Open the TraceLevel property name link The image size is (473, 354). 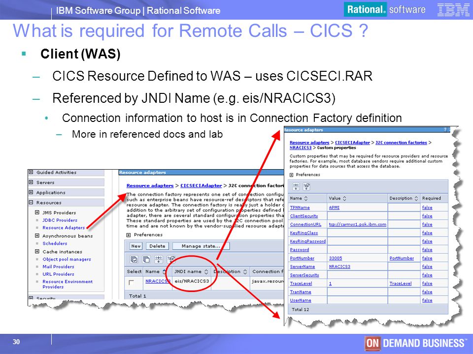click(x=301, y=284)
